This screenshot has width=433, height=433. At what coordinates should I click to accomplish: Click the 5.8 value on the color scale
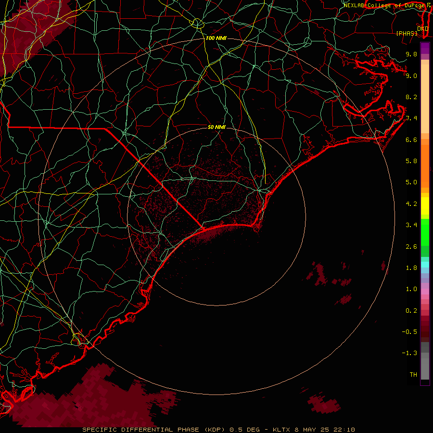(411, 161)
